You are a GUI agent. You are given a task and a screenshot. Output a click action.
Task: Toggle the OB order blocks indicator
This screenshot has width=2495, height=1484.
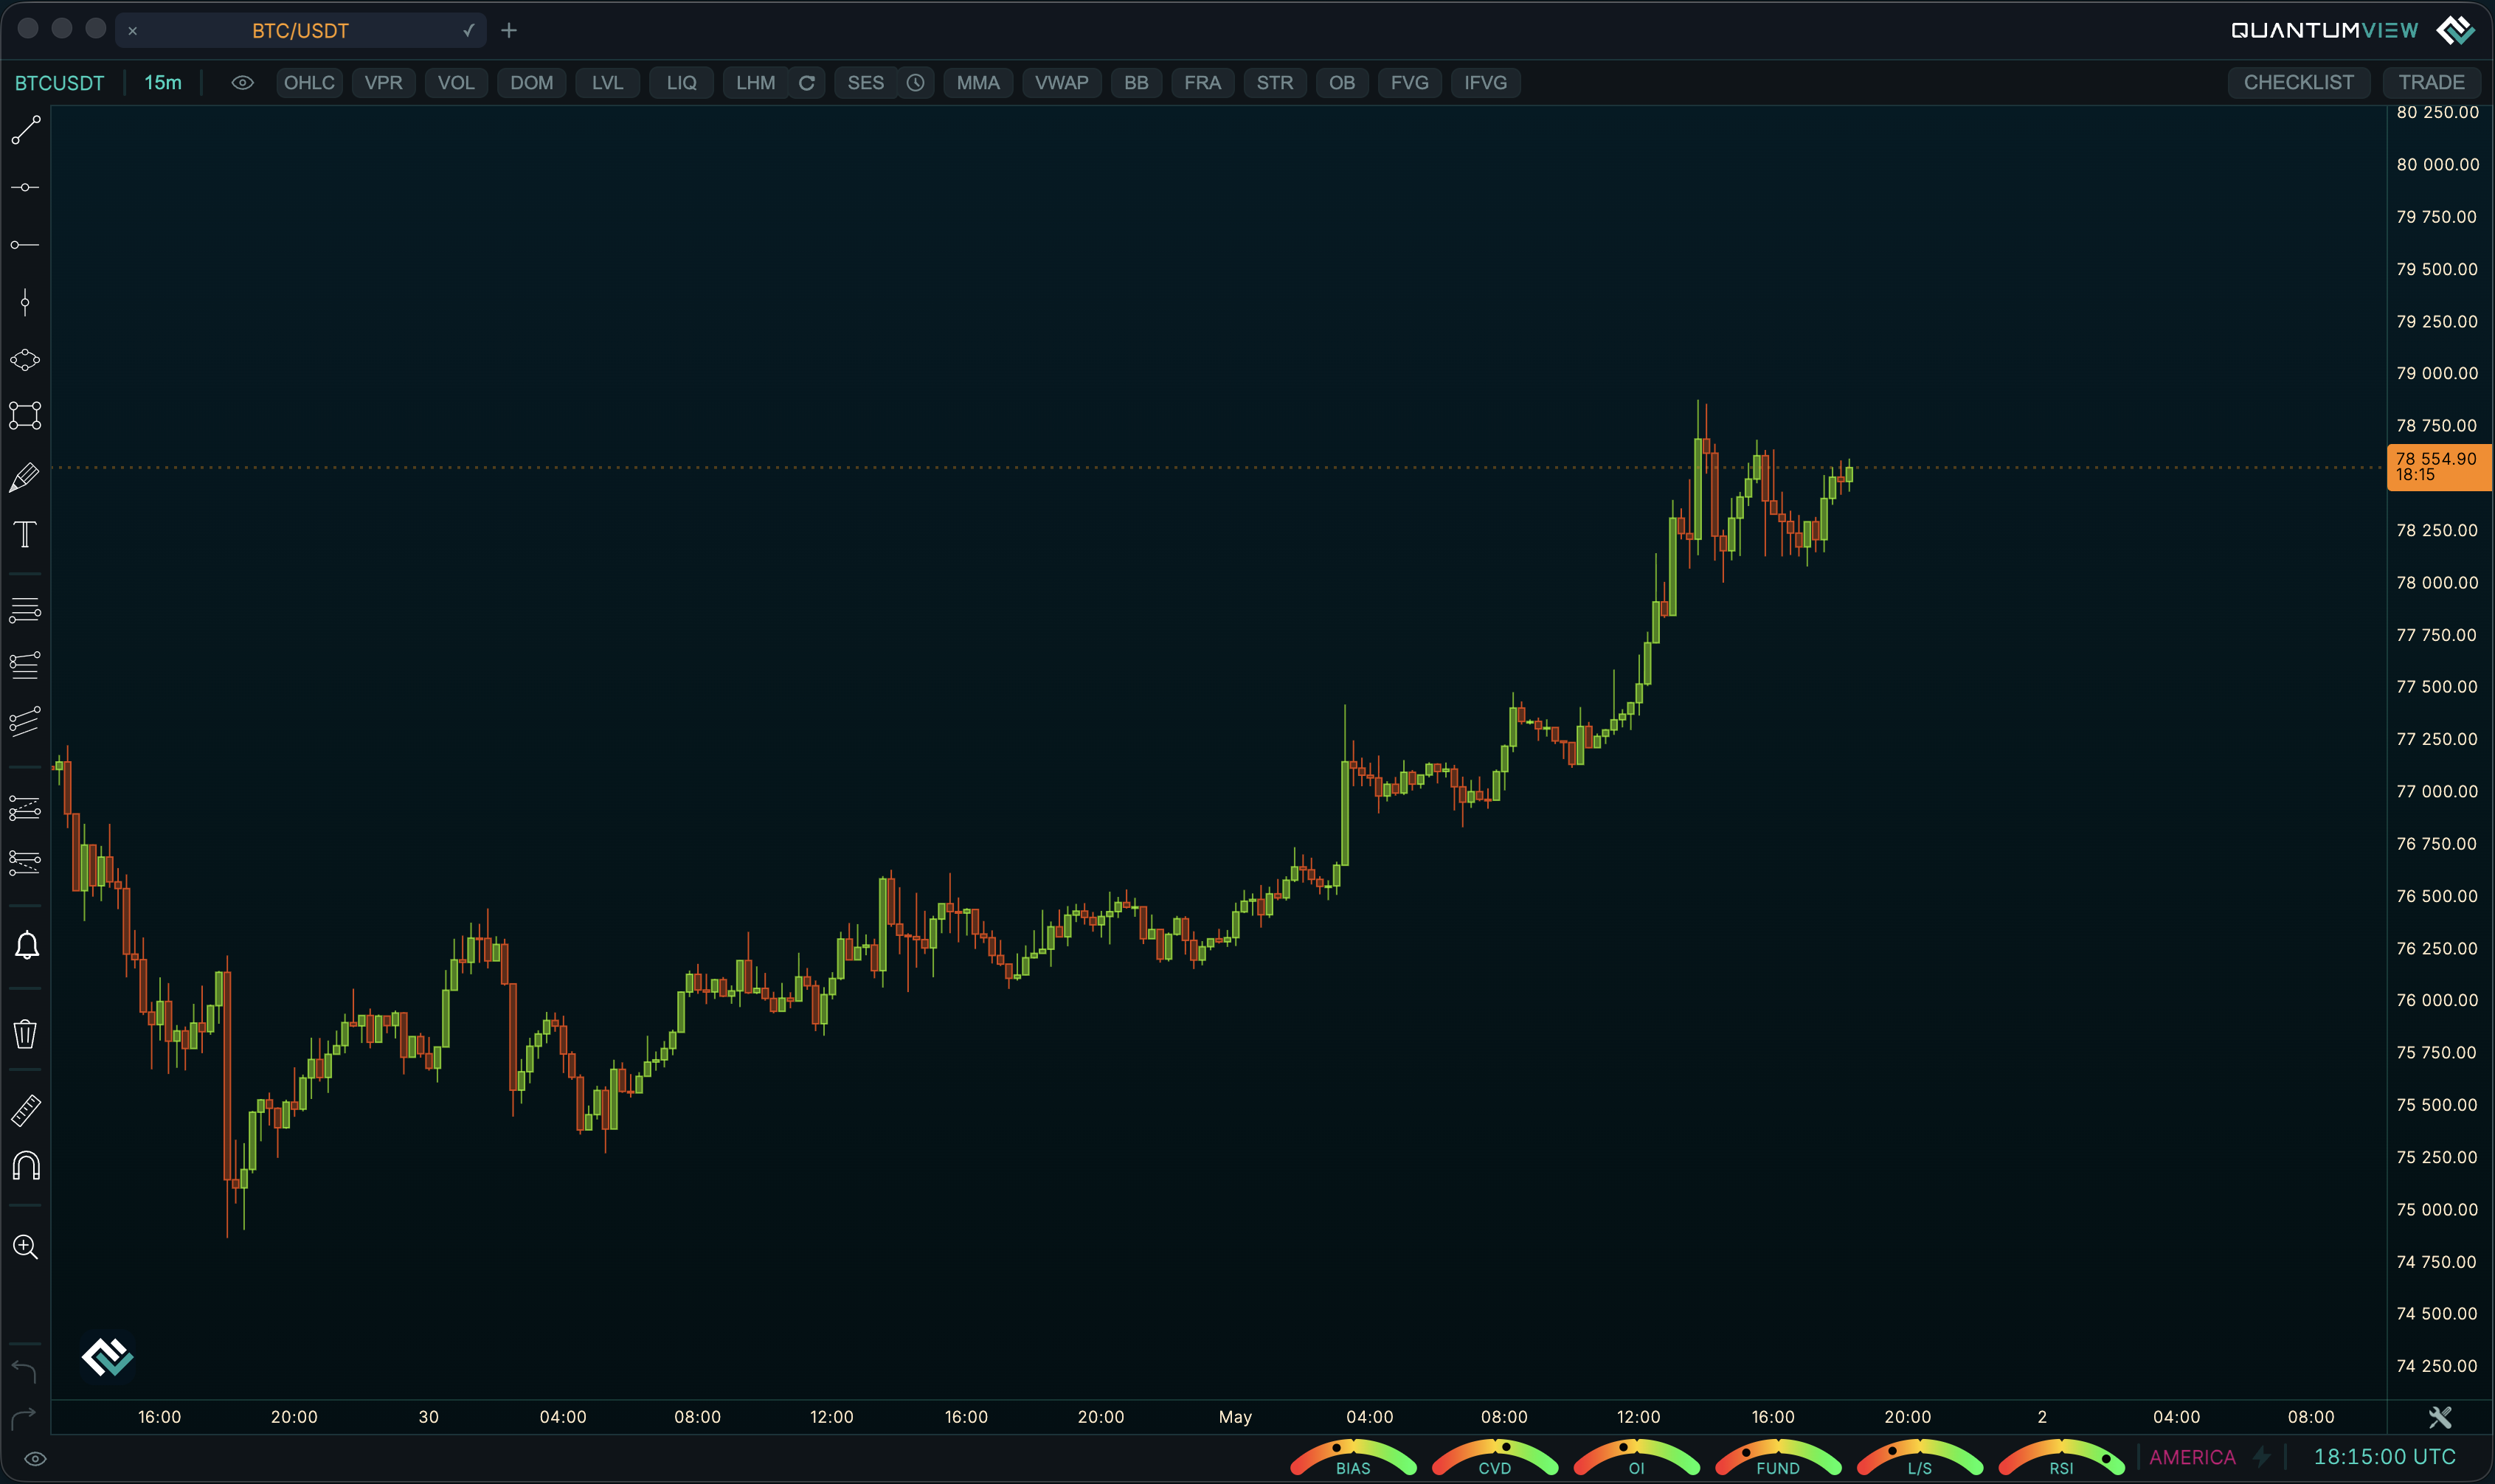pyautogui.click(x=1342, y=83)
